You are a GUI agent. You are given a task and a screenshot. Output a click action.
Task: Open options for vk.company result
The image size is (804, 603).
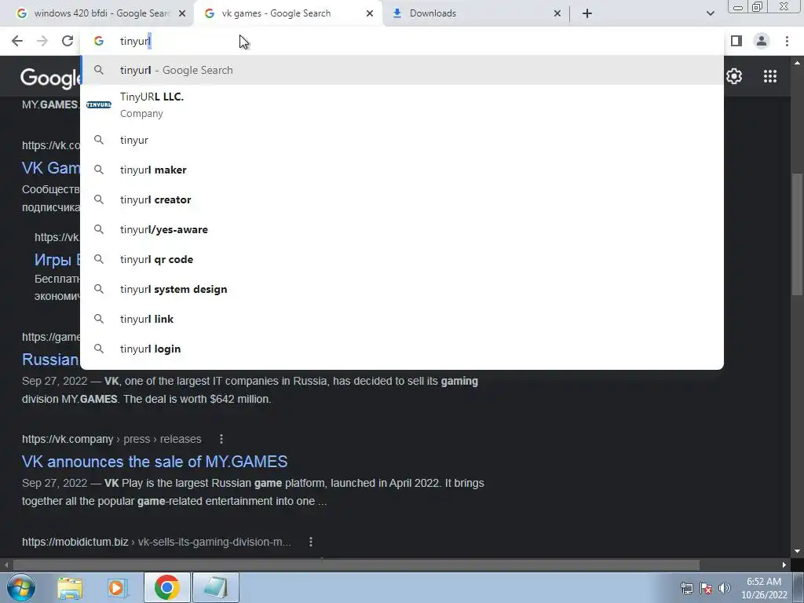(x=221, y=439)
